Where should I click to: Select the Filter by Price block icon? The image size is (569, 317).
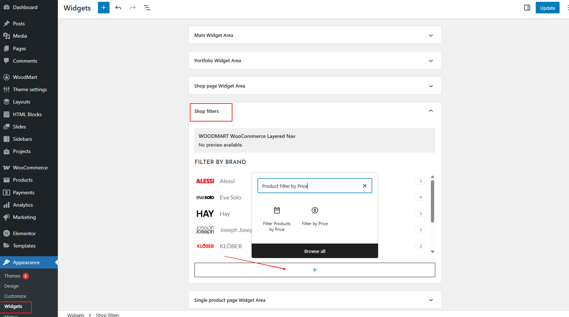[x=315, y=211]
